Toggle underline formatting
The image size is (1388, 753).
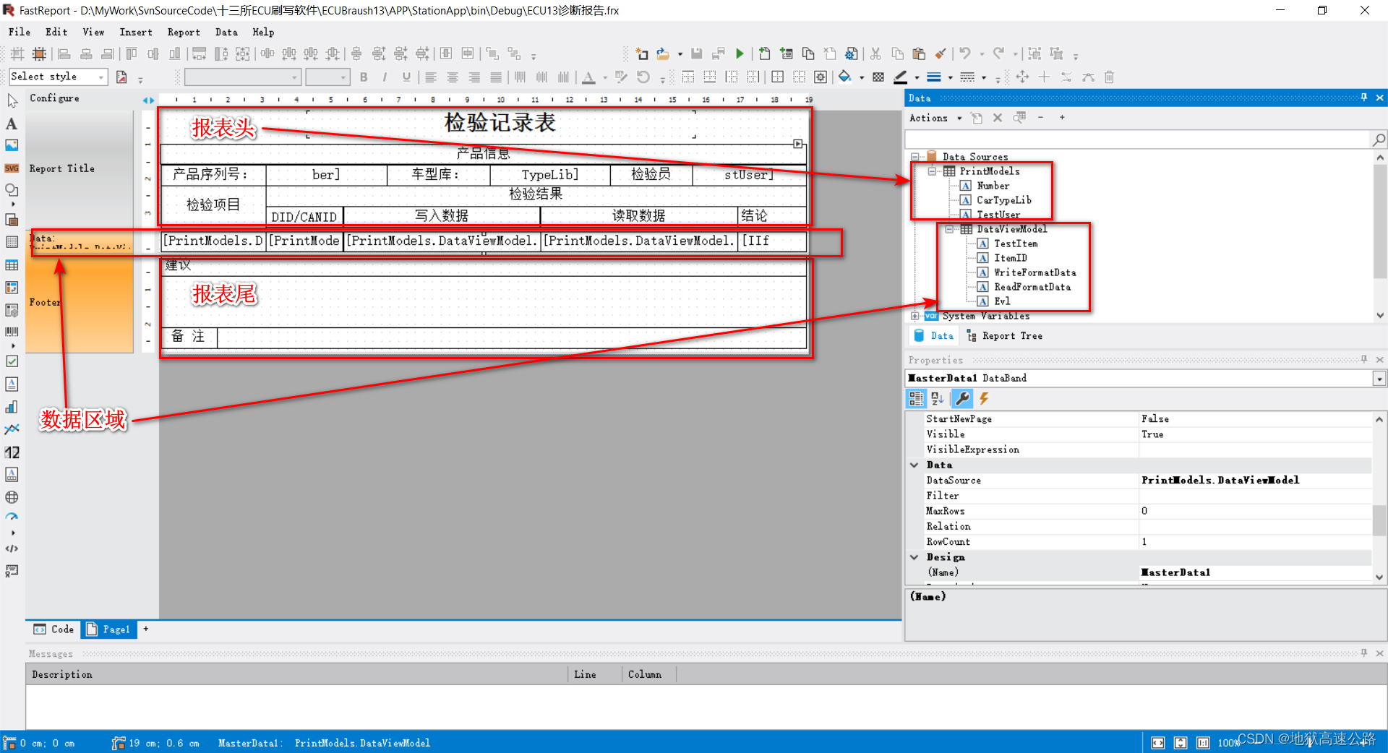tap(406, 77)
